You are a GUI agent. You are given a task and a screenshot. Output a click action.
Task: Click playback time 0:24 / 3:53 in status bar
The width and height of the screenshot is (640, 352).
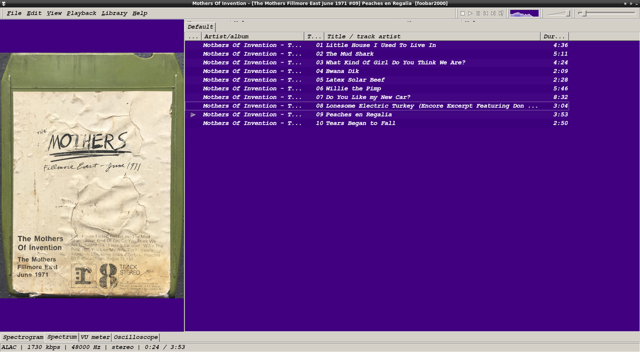165,347
